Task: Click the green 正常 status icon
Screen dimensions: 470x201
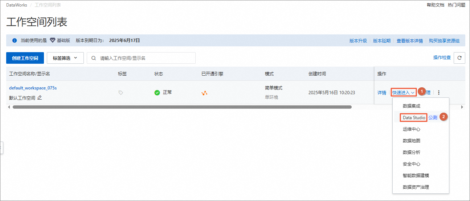Action: 157,93
